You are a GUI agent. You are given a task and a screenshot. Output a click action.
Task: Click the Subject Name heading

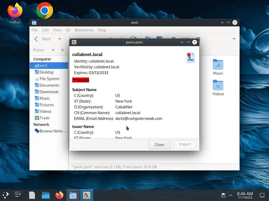[84, 90]
